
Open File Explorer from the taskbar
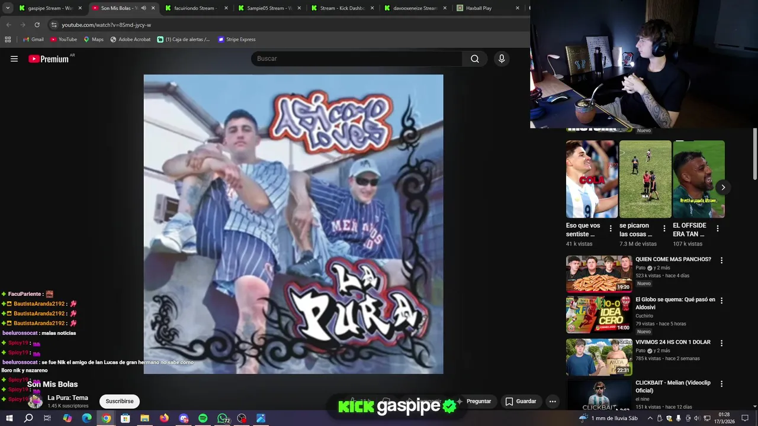[x=144, y=418]
